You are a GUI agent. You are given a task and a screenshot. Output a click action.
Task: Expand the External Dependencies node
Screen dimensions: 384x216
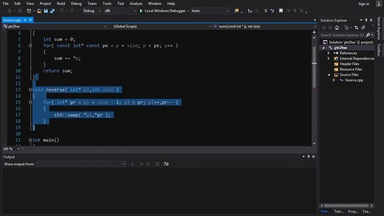[329, 59]
